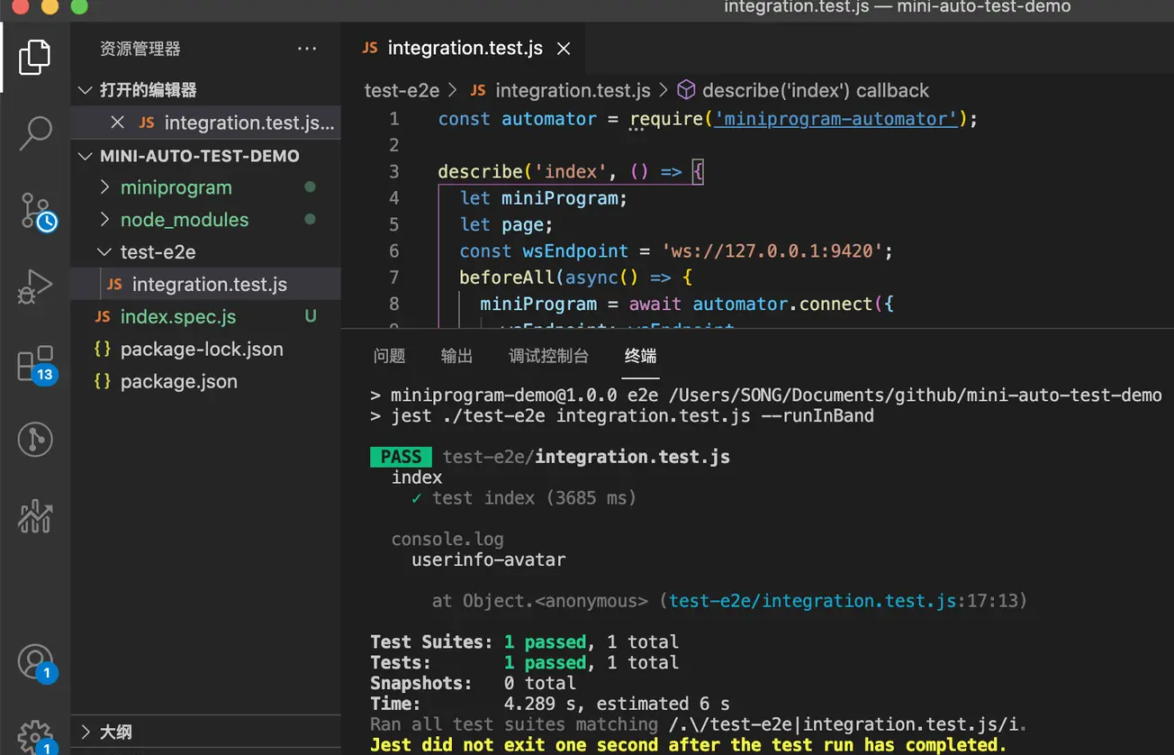Click the 资源管理器 explorer title
This screenshot has height=755, width=1174.
pyautogui.click(x=140, y=49)
